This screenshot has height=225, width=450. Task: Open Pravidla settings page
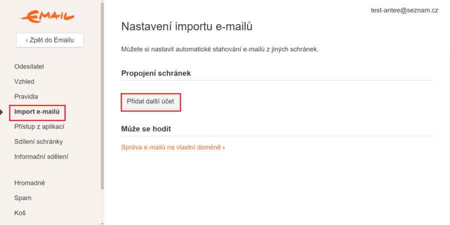click(x=26, y=96)
